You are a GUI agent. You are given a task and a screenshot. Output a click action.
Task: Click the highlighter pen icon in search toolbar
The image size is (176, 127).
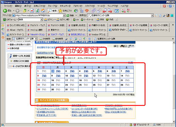pos(164,15)
